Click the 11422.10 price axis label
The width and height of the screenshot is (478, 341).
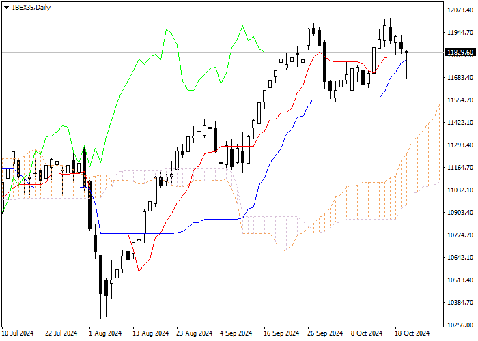click(x=460, y=122)
